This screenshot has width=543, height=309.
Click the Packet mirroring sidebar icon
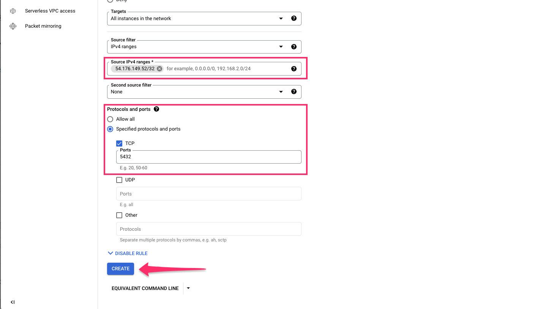[13, 26]
